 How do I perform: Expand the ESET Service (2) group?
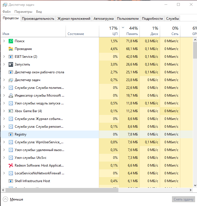4,57
